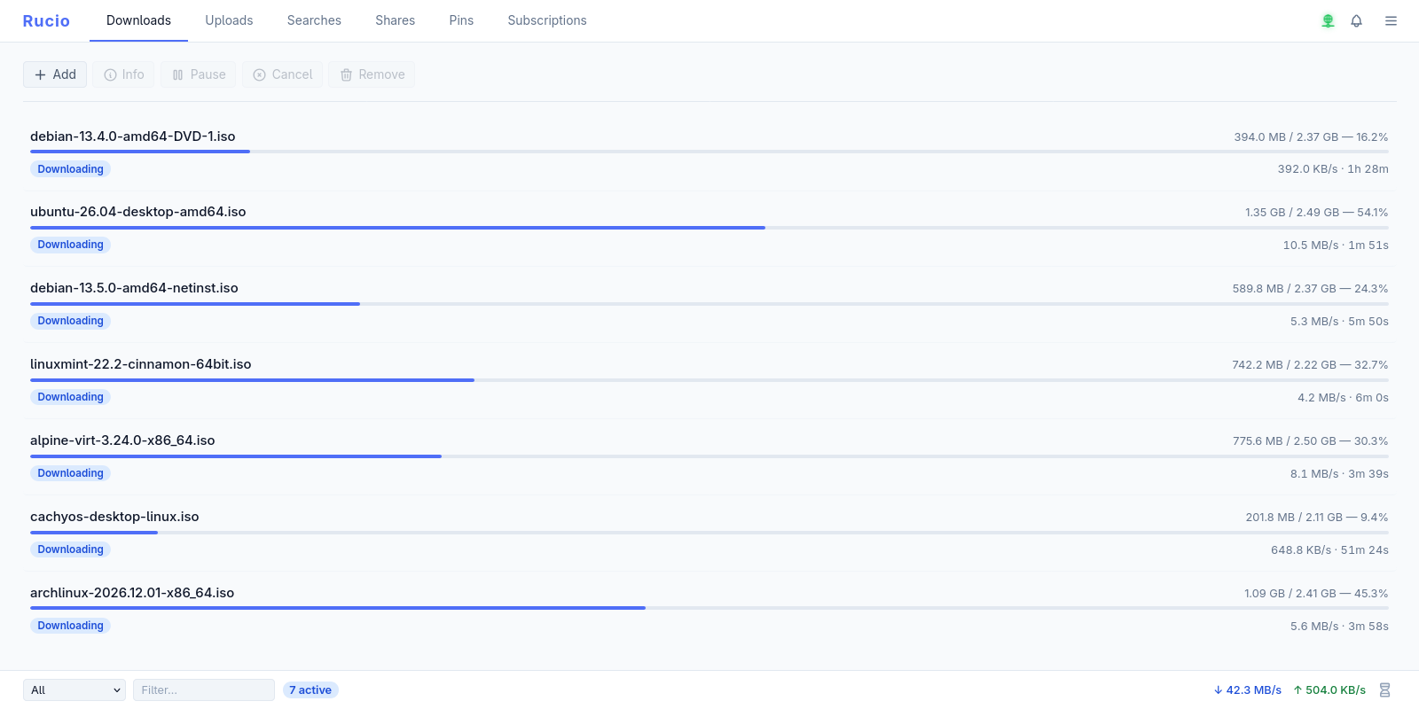Viewport: 1419px width, 709px height.
Task: Click 775.6 MB / 2.50 GB — 30.3% text
Action: pyautogui.click(x=1310, y=441)
